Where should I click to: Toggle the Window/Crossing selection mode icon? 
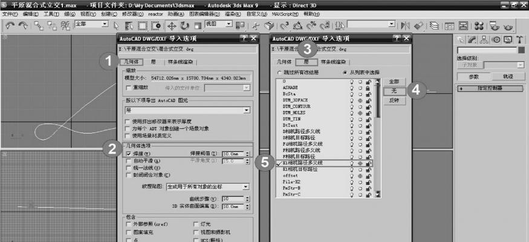pos(155,26)
